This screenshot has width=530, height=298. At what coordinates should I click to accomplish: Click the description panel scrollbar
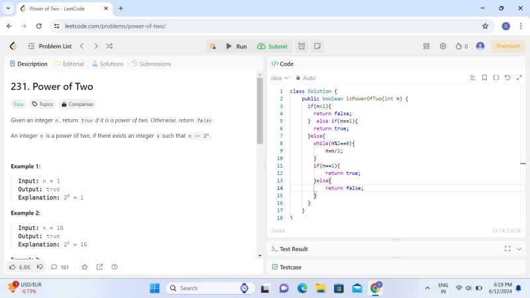click(x=260, y=111)
